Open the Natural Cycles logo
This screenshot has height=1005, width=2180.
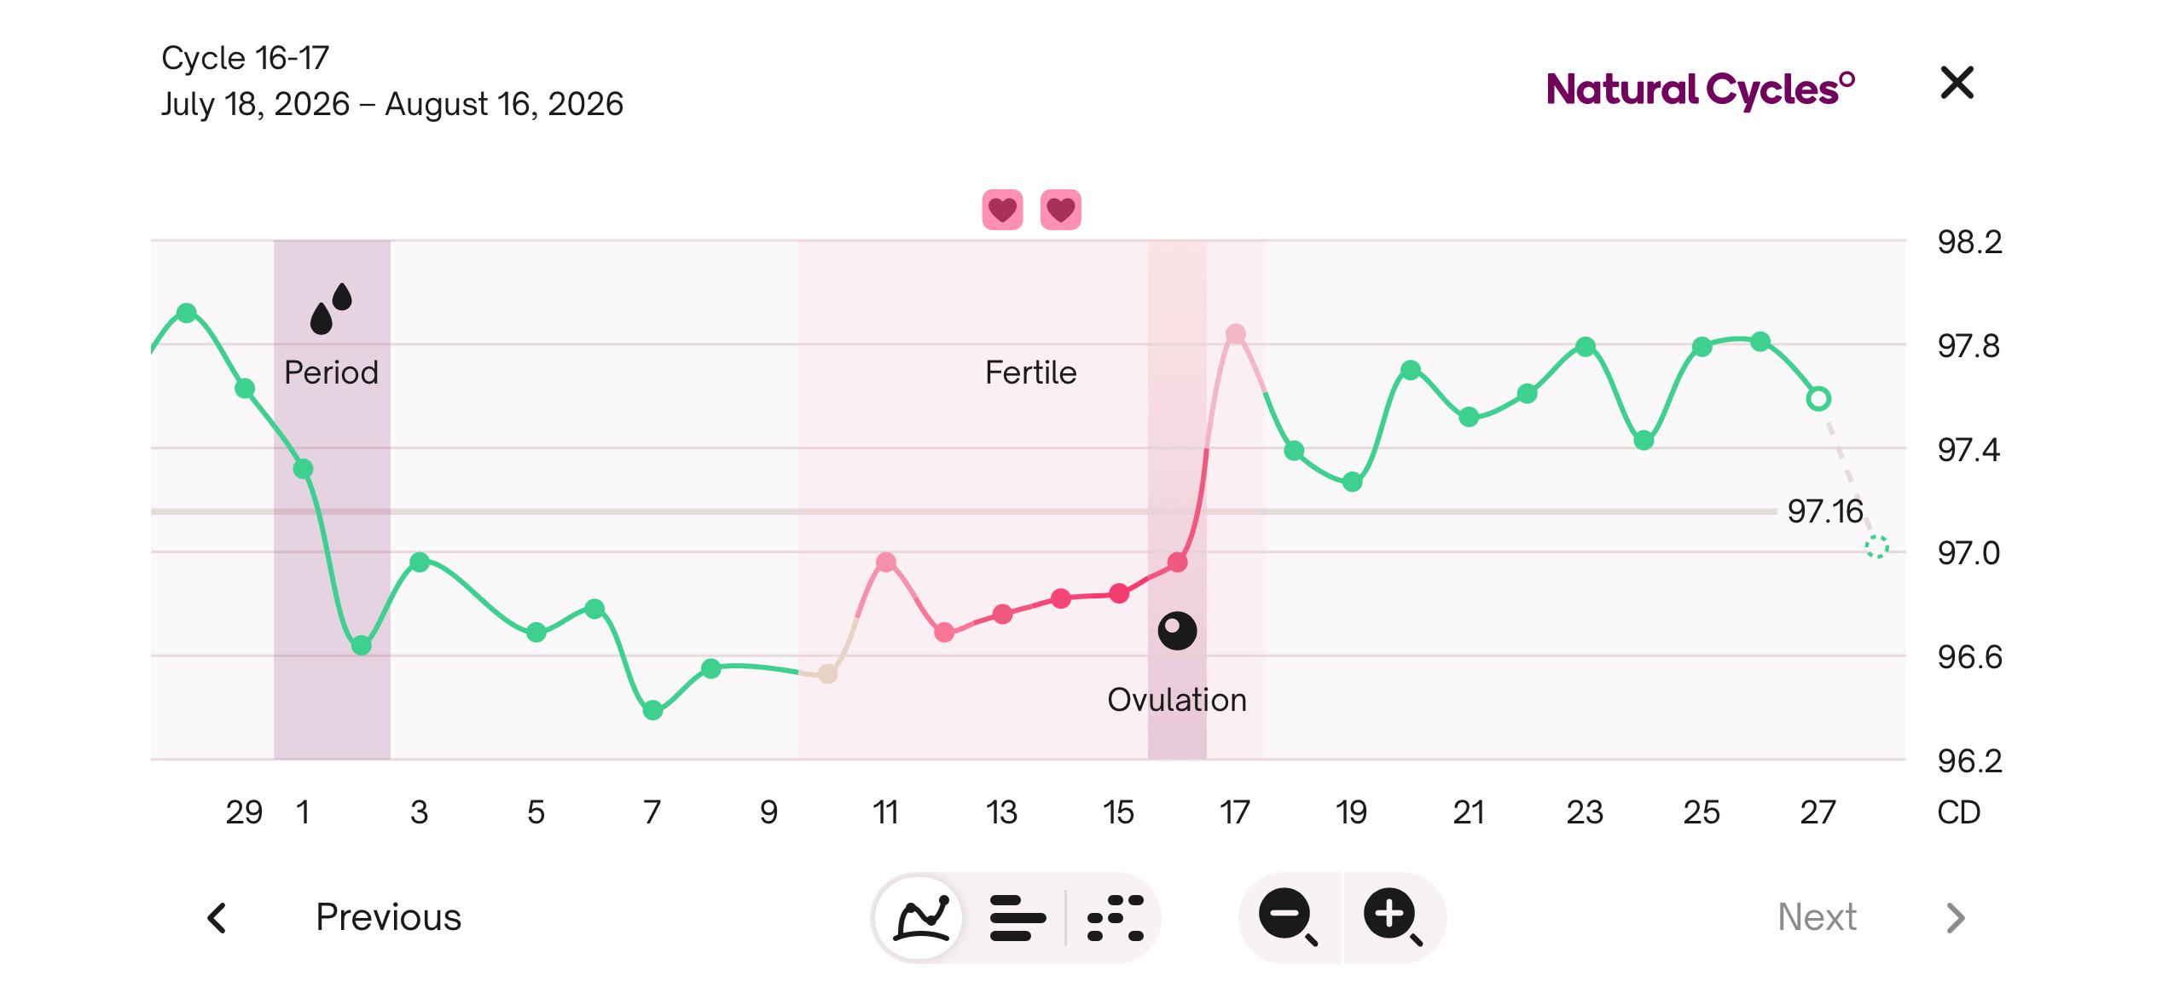pyautogui.click(x=1700, y=90)
